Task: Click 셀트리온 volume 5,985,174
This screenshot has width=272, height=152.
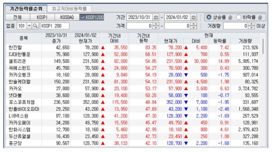Action: coord(248,61)
